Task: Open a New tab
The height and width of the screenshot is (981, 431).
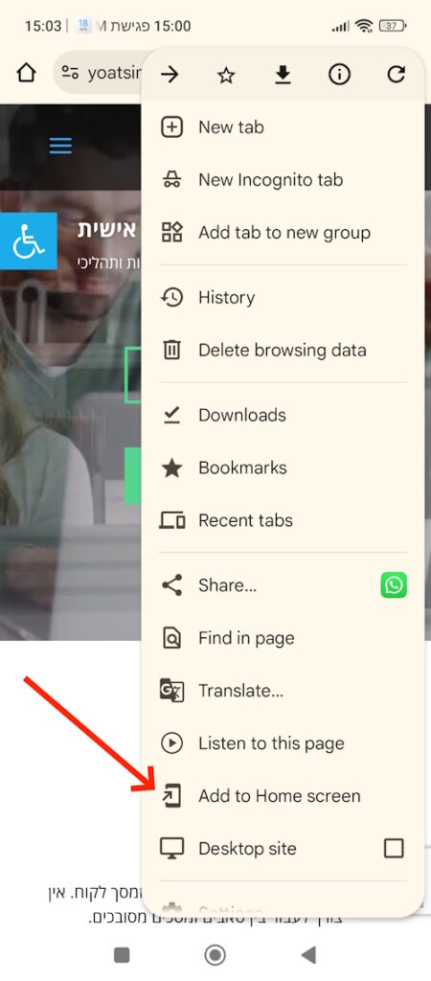Action: point(283,127)
